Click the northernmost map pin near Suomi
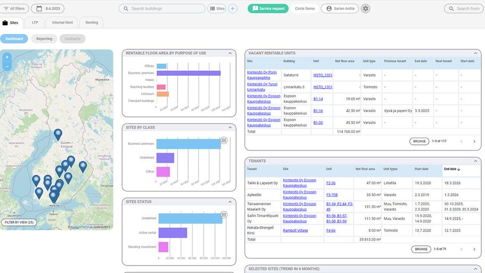 click(x=58, y=134)
